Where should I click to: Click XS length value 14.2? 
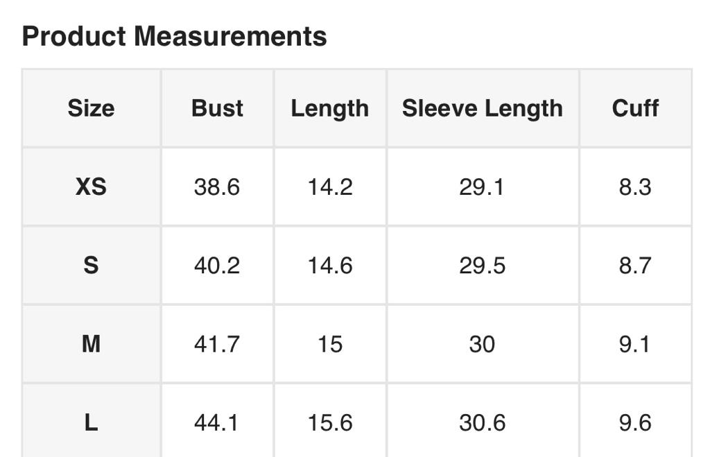pyautogui.click(x=330, y=187)
